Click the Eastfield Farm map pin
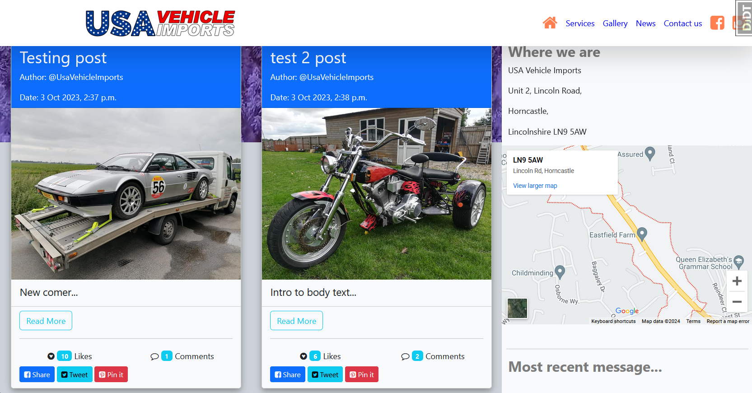Viewport: 752px width, 393px height. click(642, 234)
